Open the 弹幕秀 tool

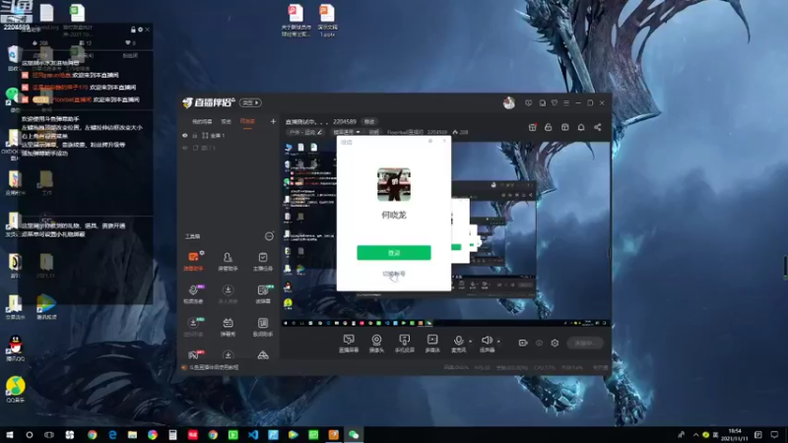coord(228,327)
